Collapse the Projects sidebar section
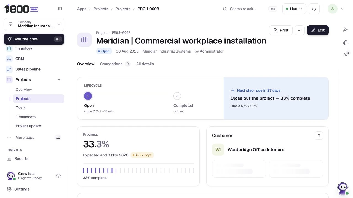The height and width of the screenshot is (198, 353). 59,80
